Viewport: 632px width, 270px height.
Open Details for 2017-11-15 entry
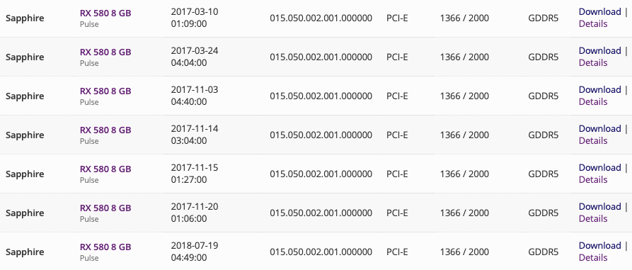(593, 179)
